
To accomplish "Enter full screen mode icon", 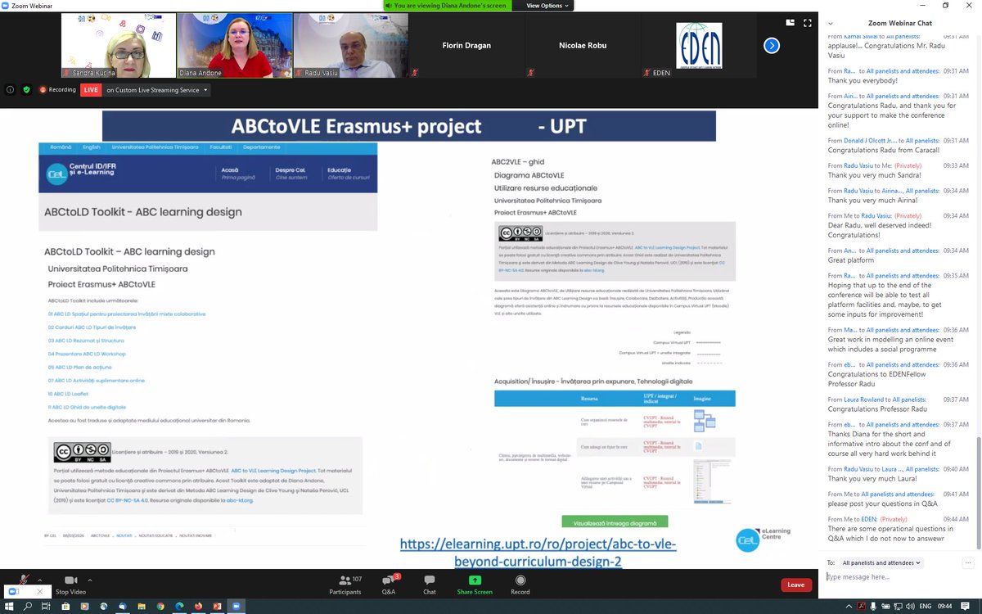I will [x=808, y=23].
